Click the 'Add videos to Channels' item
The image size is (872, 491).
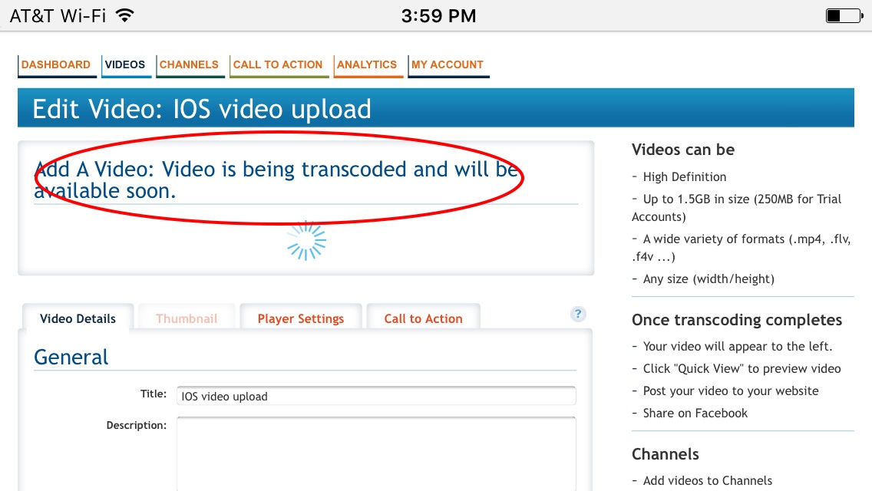pos(702,480)
